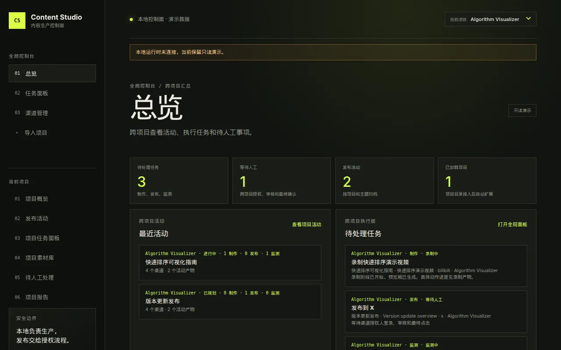Click the CS logo icon
The image size is (561, 350).
pos(17,21)
